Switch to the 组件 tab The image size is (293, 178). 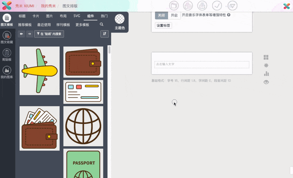(91, 16)
